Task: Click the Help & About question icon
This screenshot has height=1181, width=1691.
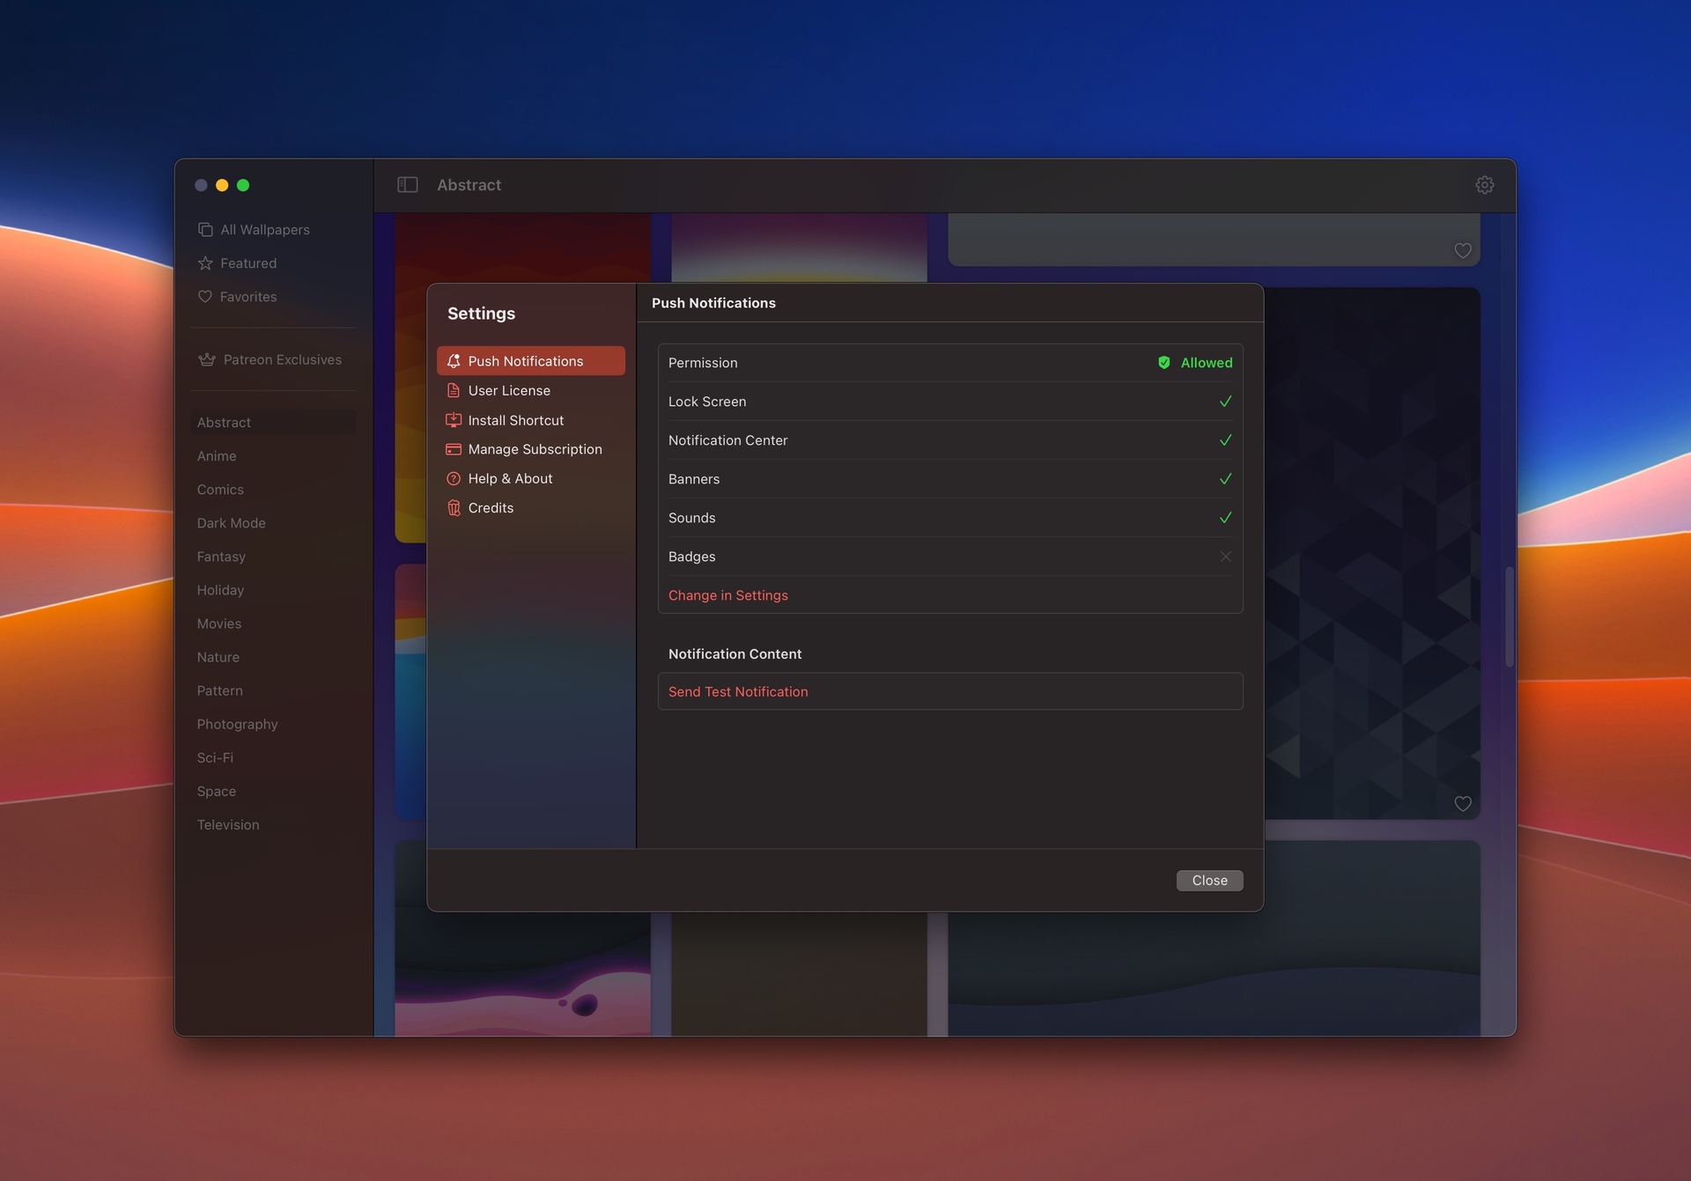Action: (454, 478)
